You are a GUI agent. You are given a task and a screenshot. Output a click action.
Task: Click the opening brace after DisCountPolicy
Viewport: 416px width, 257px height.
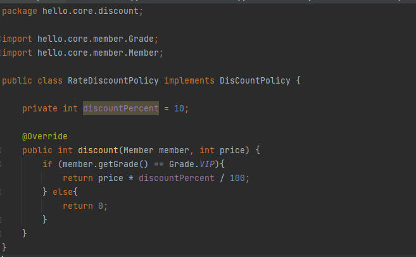click(298, 80)
